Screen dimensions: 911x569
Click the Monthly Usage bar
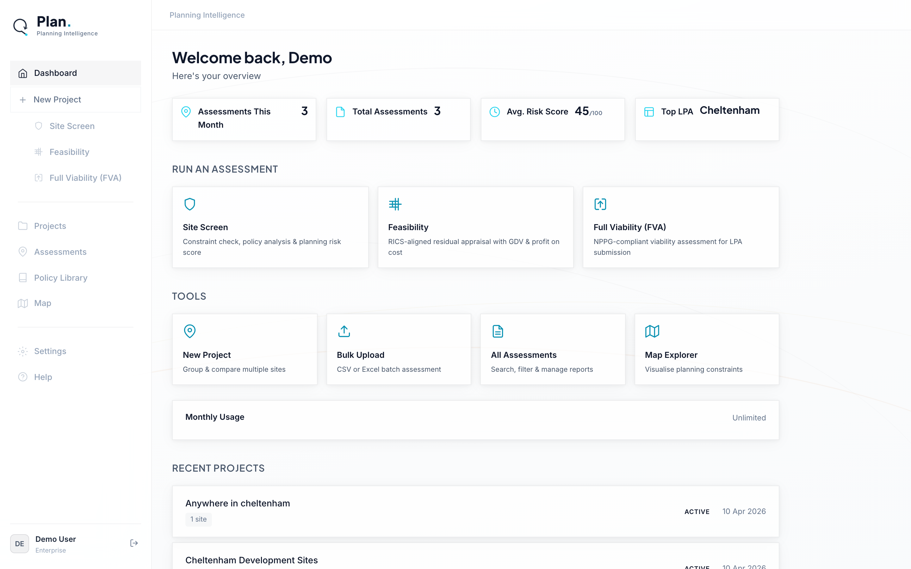pos(475,420)
